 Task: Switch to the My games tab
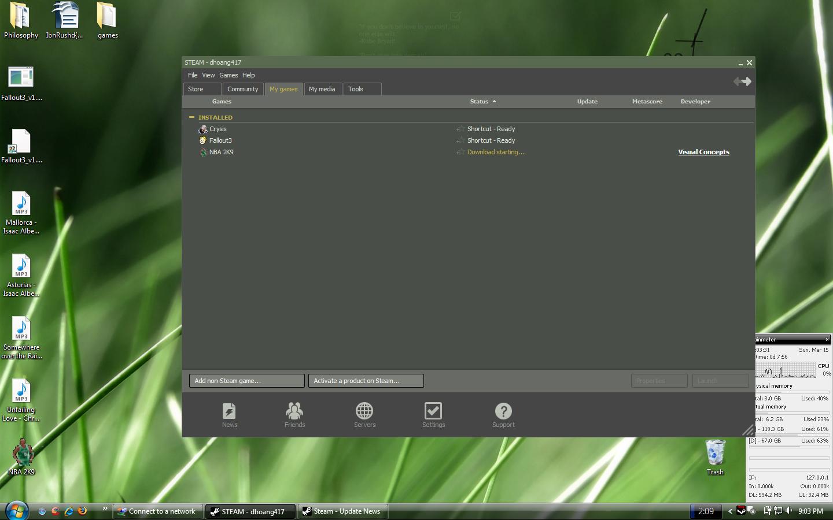click(283, 89)
